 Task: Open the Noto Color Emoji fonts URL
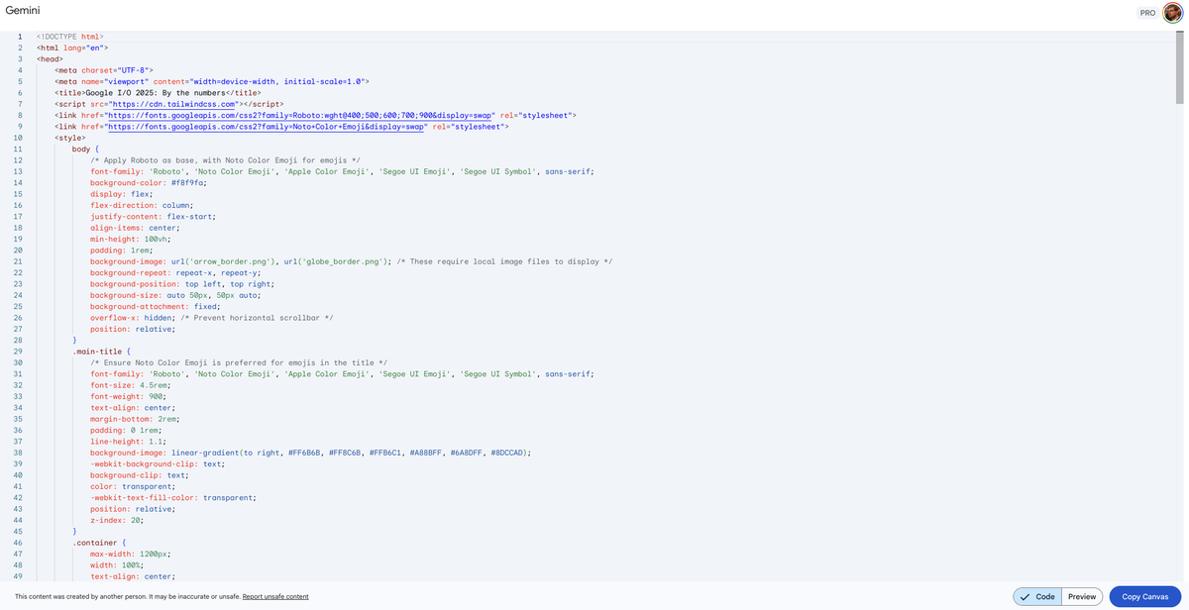click(x=268, y=127)
